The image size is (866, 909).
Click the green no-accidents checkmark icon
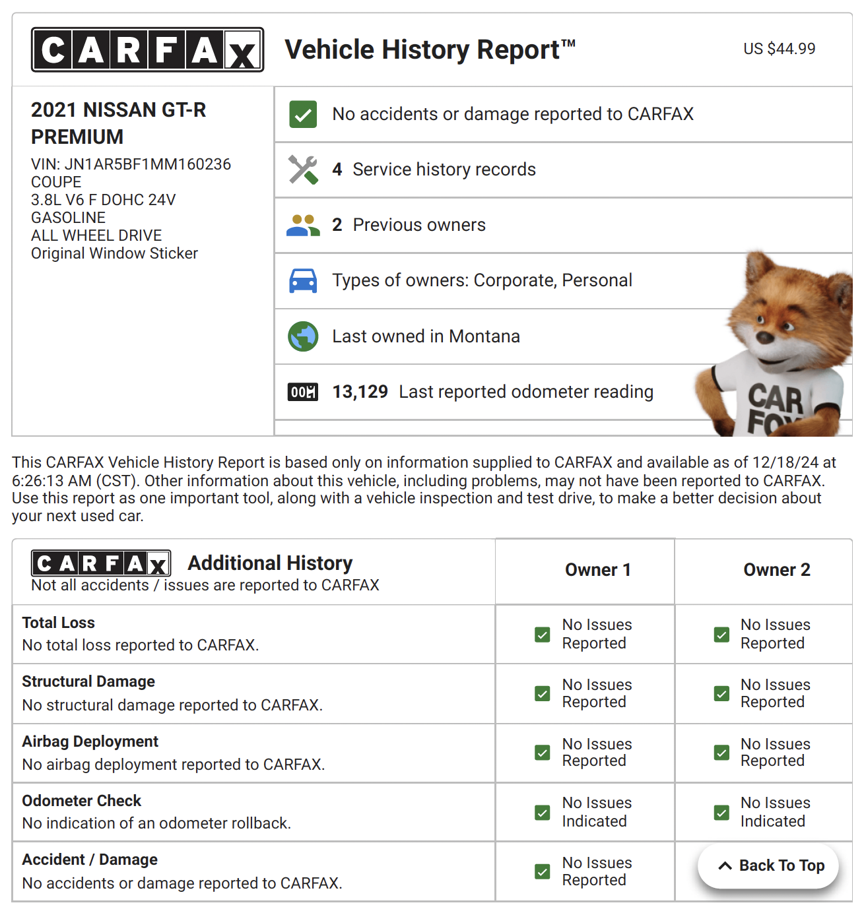303,114
